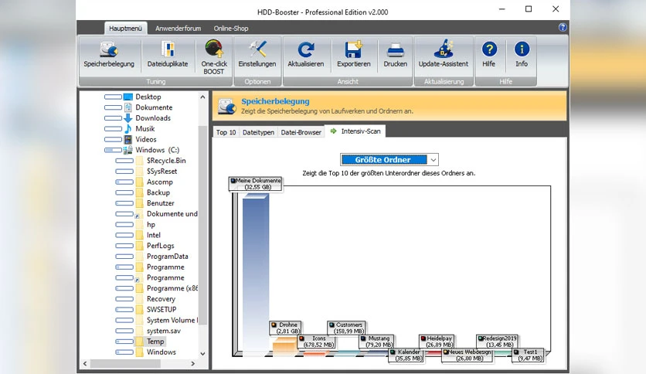Show Info about the program
The height and width of the screenshot is (374, 646).
[522, 55]
